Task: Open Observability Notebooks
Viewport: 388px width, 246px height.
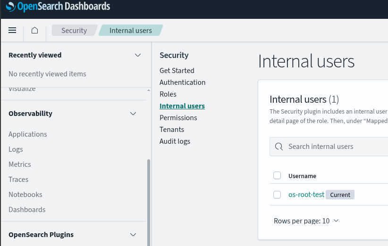Action: coord(25,195)
